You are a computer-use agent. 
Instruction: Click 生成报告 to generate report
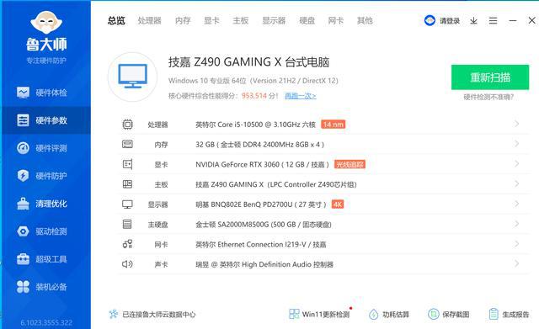pos(509,314)
